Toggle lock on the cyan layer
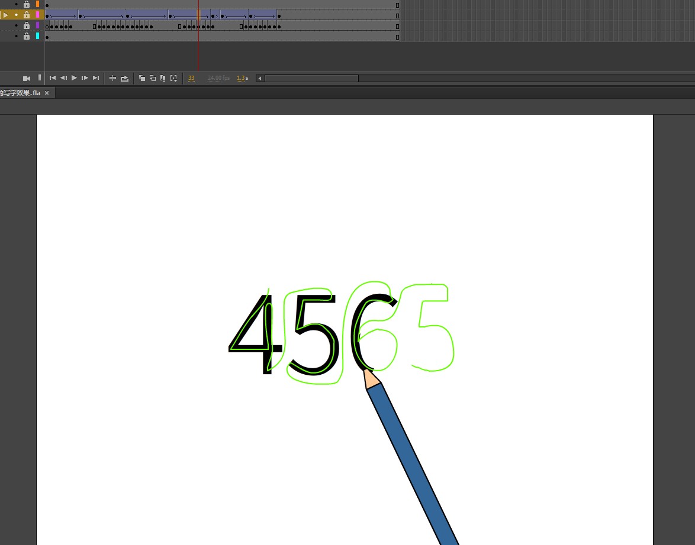The width and height of the screenshot is (695, 545). click(x=27, y=36)
